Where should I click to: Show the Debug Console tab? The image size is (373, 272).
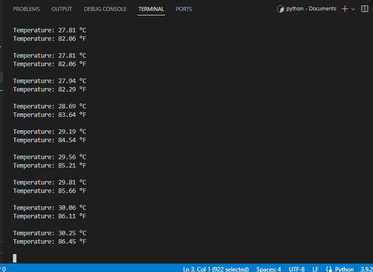105,9
